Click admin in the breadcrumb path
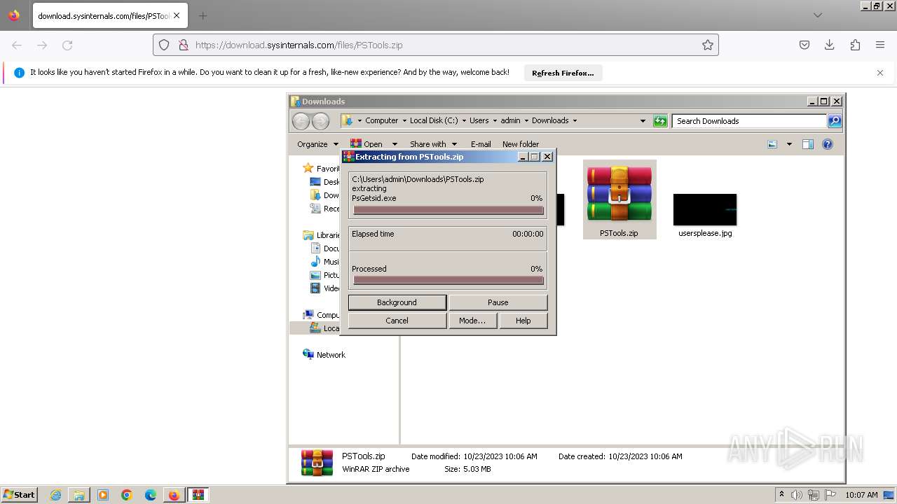Screen dimensions: 897x504 click(510, 120)
